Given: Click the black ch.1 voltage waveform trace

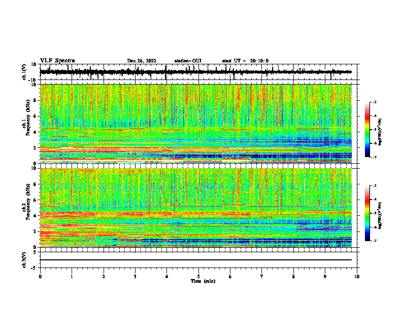Looking at the screenshot, I should point(195,72).
